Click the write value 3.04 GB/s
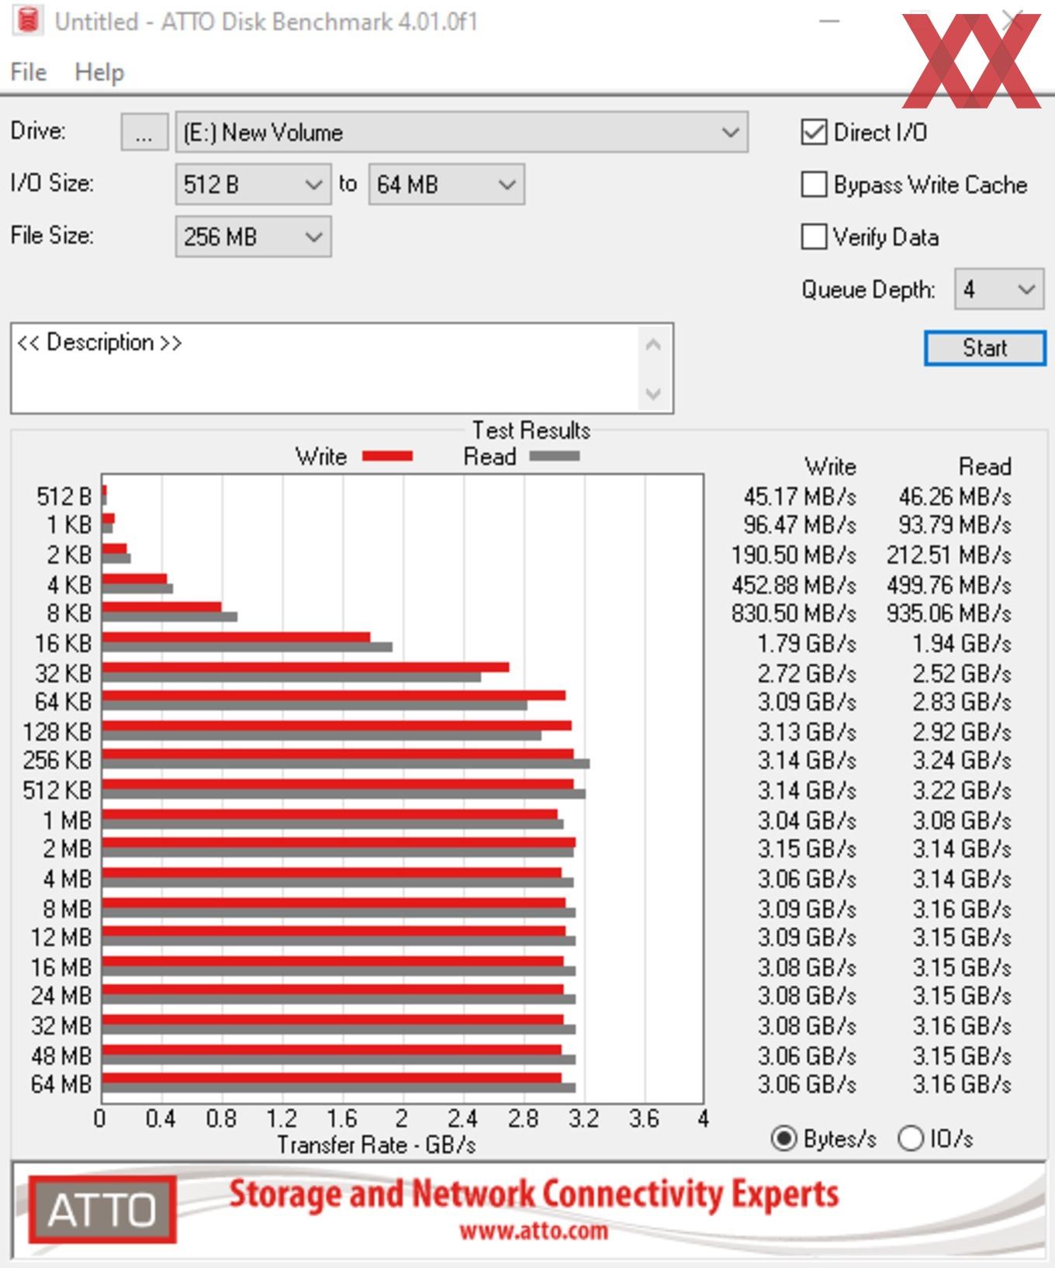1055x1268 pixels. point(807,821)
